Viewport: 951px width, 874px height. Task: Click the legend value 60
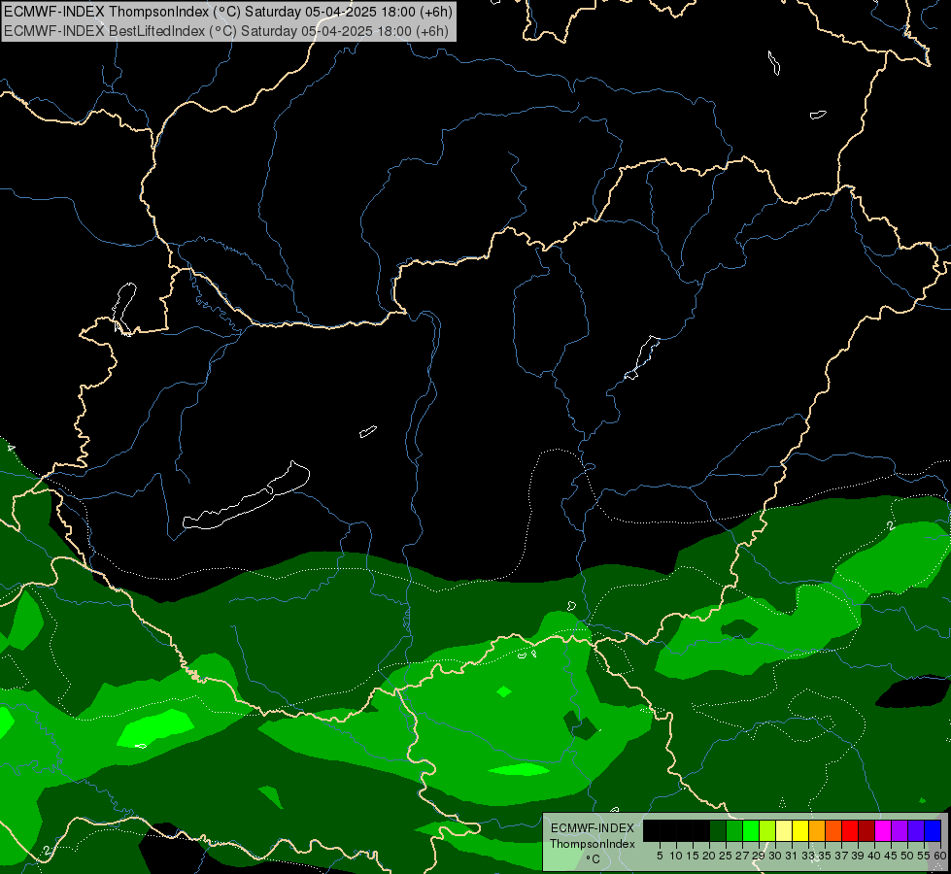click(939, 856)
